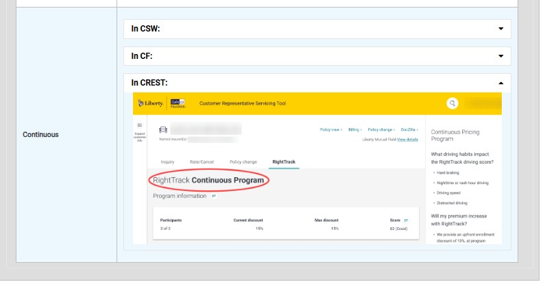This screenshot has height=282, width=545.
Task: Click the car policy icon
Action: pos(163,130)
